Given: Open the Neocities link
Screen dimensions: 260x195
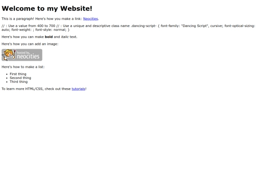Looking at the screenshot, I should pos(91,19).
